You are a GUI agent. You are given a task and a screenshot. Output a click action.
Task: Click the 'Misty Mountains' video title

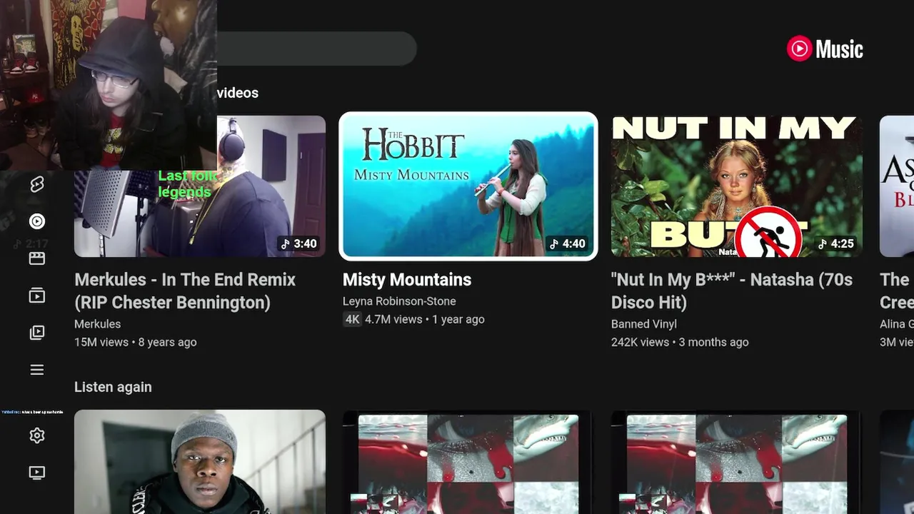point(407,280)
